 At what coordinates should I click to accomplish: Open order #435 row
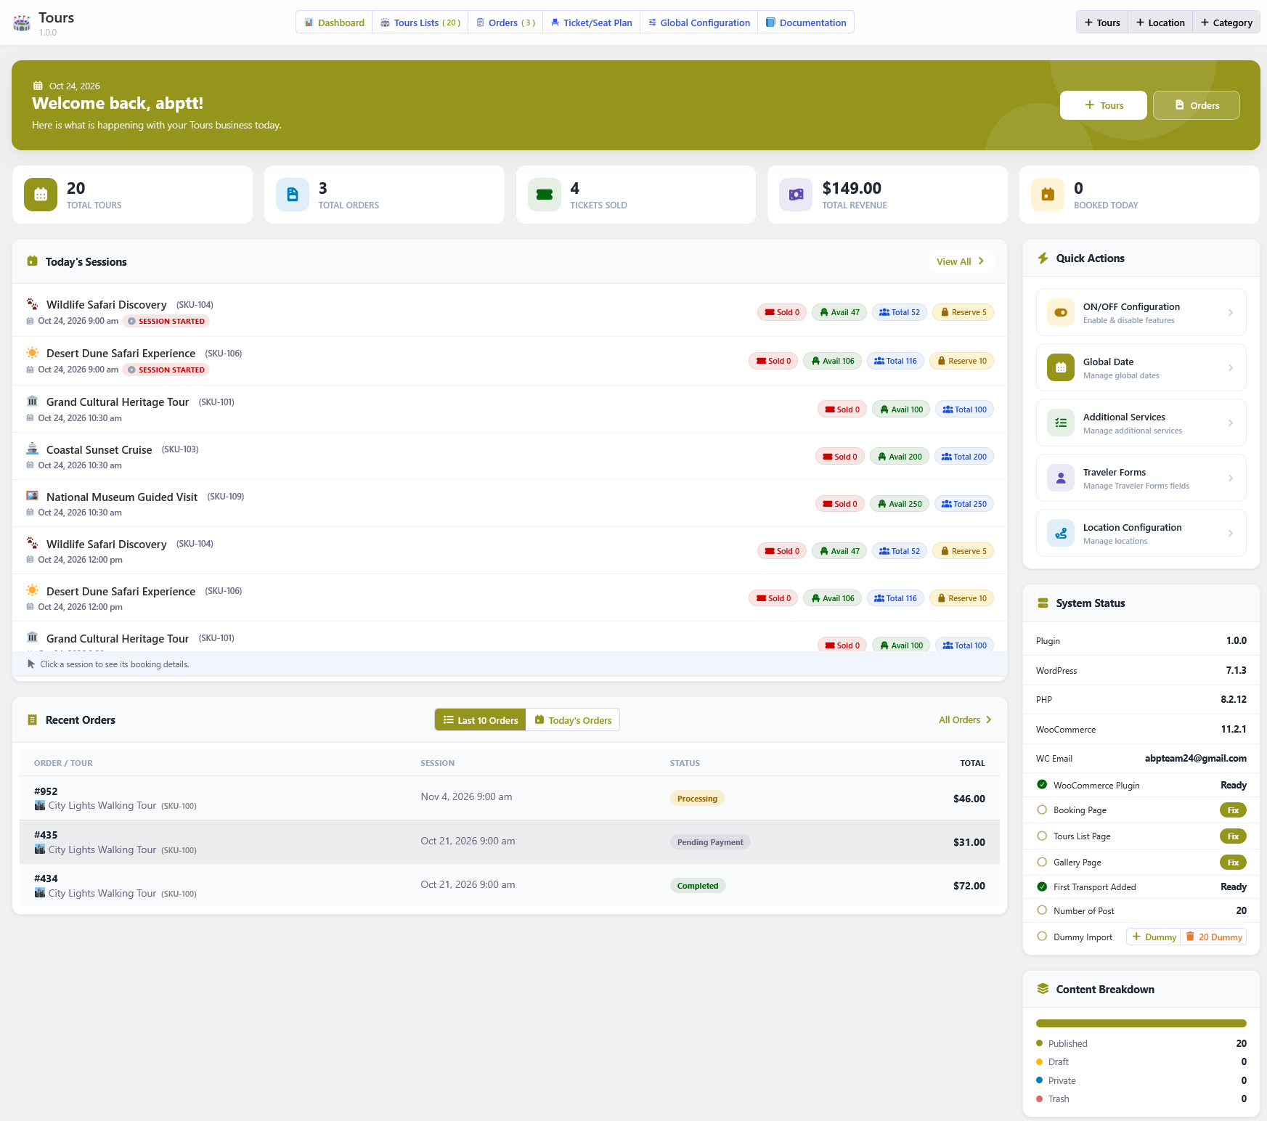[510, 841]
